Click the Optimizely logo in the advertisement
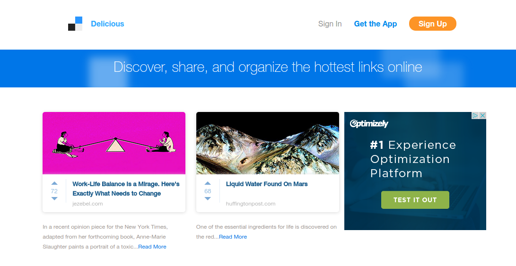This screenshot has height=266, width=516. pos(369,124)
